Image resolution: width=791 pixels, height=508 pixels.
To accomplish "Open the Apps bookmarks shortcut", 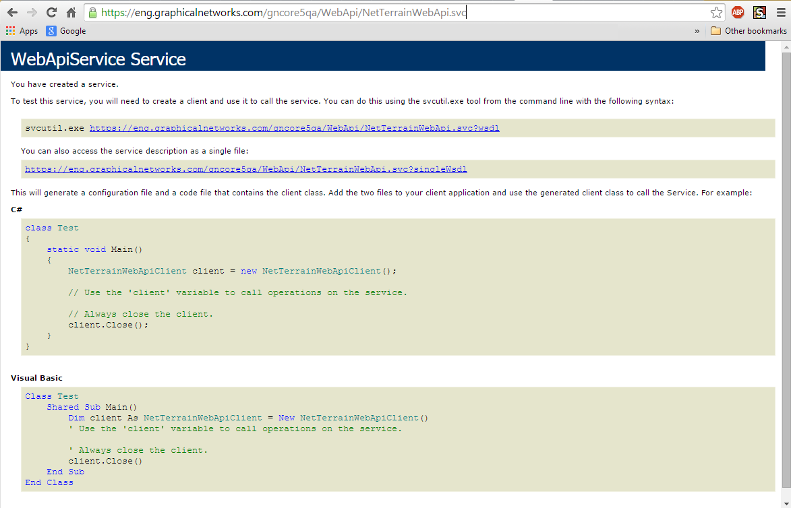I will click(x=22, y=31).
